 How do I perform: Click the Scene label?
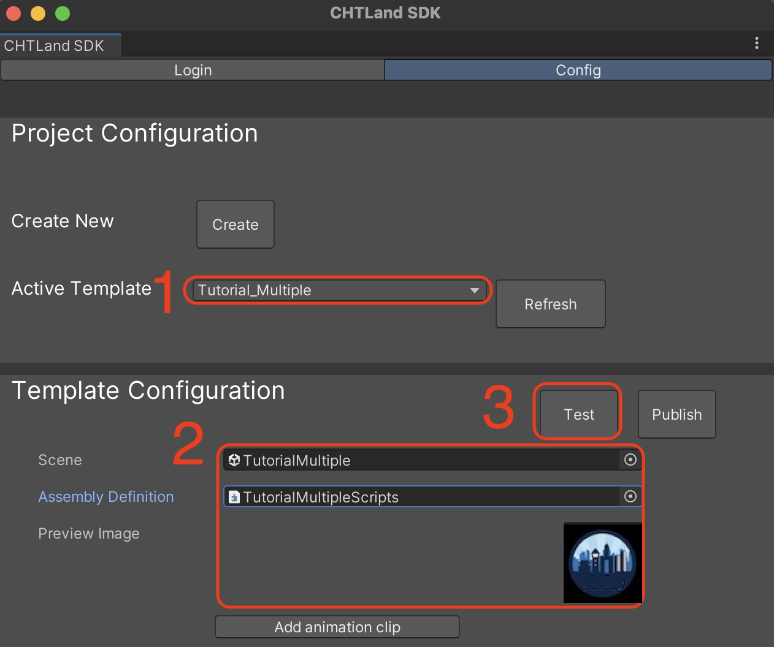tap(60, 460)
